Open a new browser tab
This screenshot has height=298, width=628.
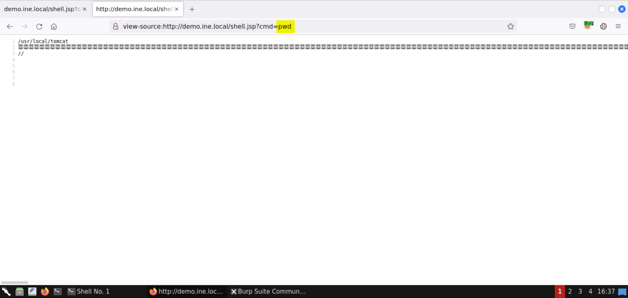coord(192,9)
